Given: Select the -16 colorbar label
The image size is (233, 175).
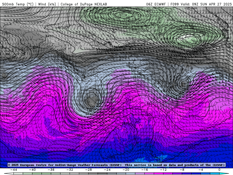Looking at the screenshot, I should pyautogui.click(x=145, y=170).
